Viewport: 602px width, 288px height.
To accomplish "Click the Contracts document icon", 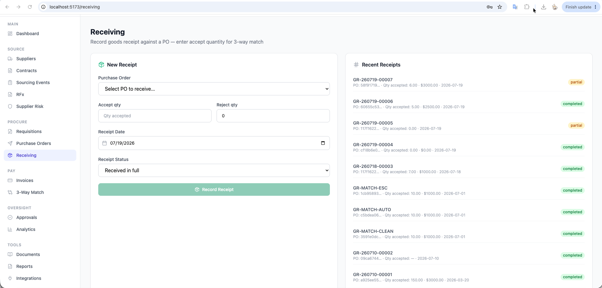I will [10, 71].
